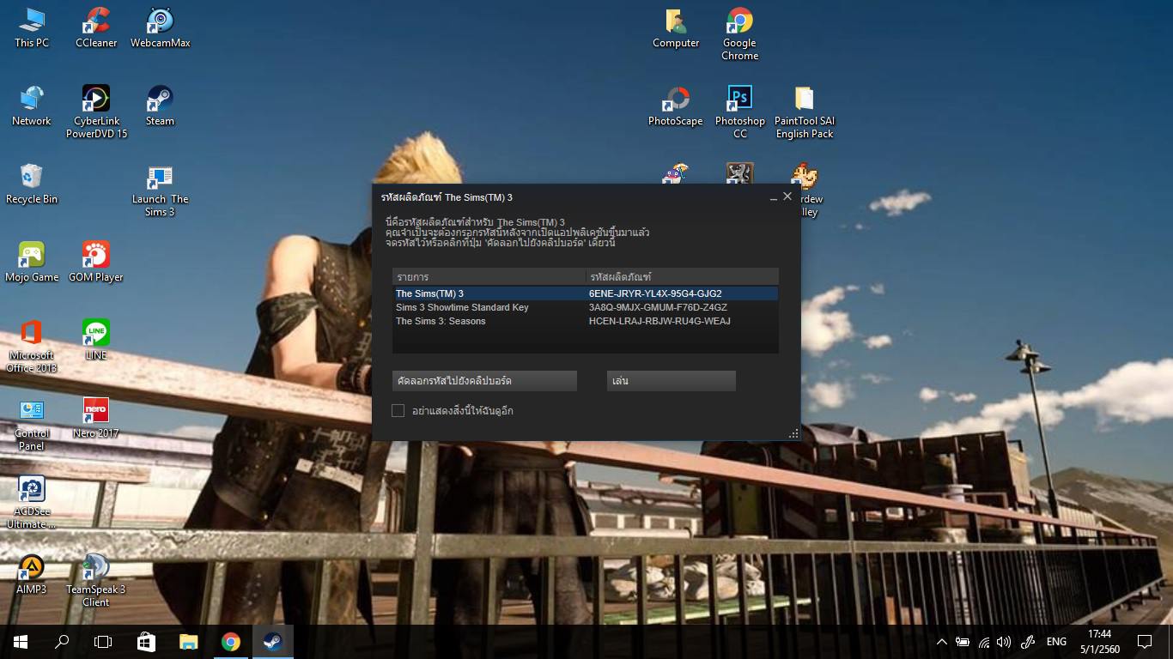This screenshot has height=659, width=1173.
Task: Select the lion emblem game shortcut
Action: tap(739, 174)
